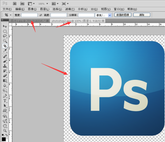Screen dimensions: 165x142
Task: Click the 清除 button
Action: 142,15
